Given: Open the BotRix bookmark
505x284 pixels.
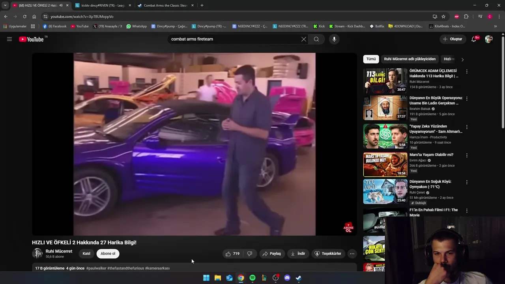Looking at the screenshot, I should pos(377,26).
